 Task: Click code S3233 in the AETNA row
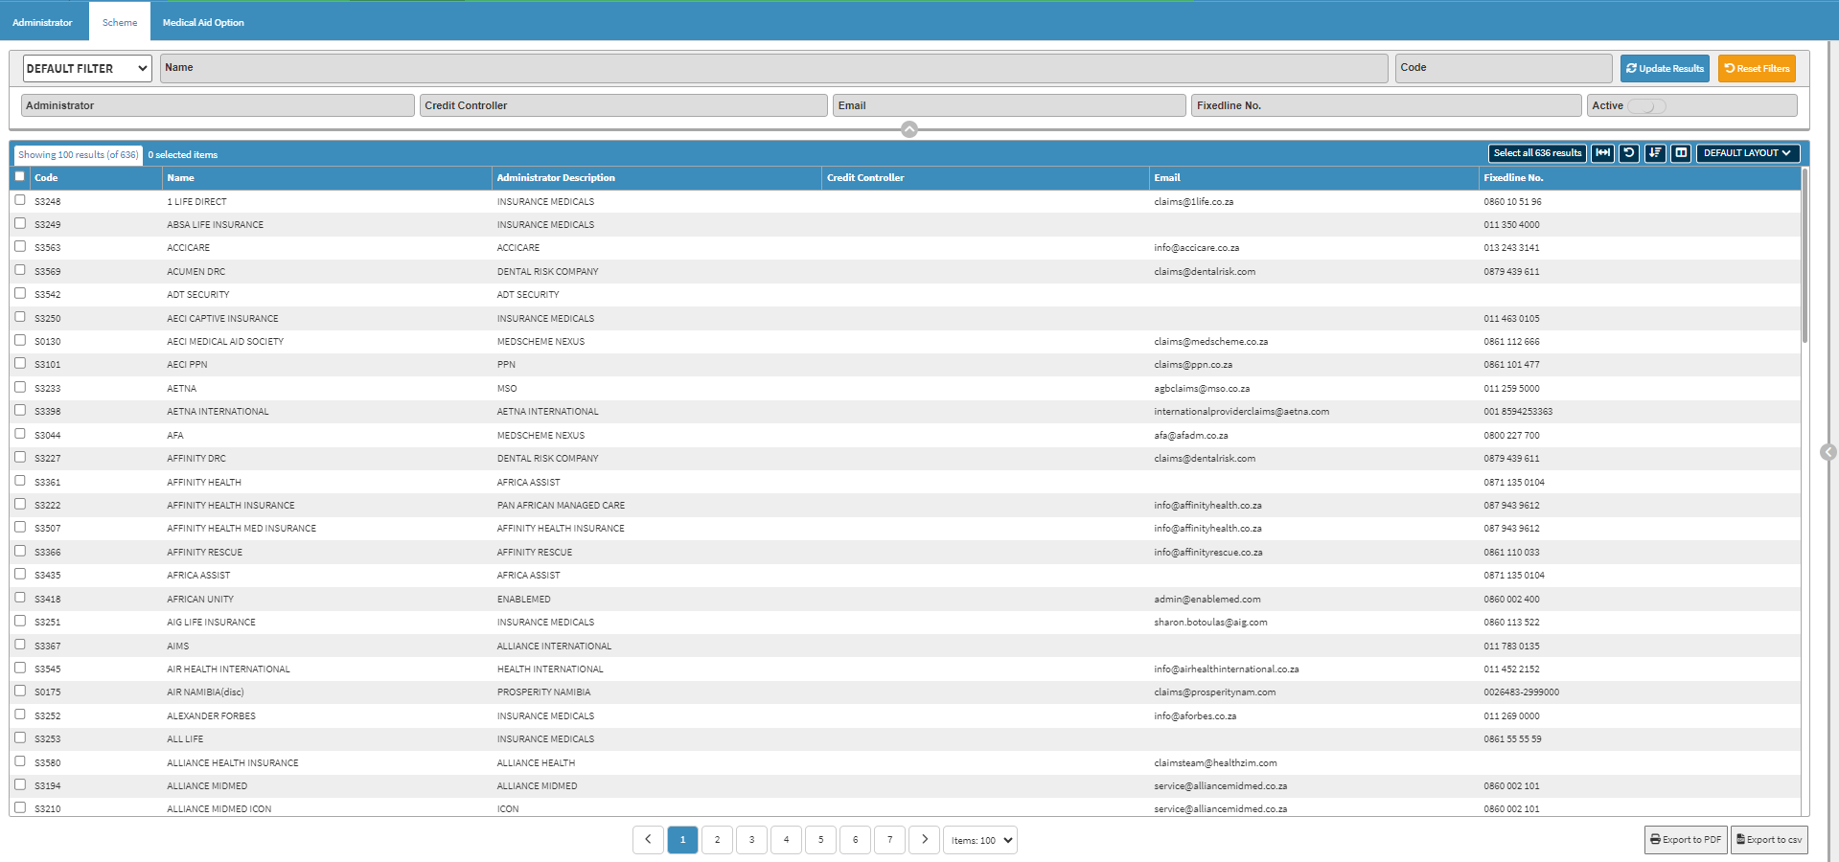pos(47,388)
